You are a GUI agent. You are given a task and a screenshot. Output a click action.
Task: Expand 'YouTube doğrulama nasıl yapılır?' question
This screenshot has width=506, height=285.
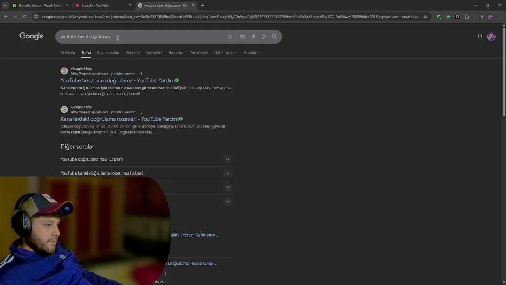[146, 159]
